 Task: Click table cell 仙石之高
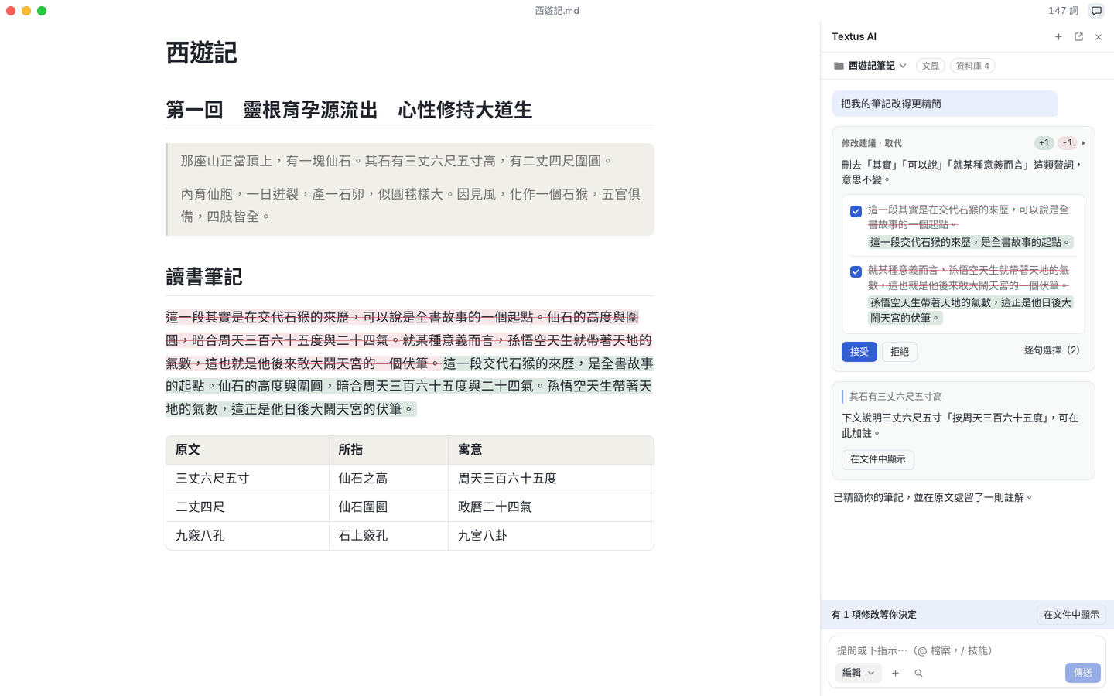pyautogui.click(x=388, y=479)
